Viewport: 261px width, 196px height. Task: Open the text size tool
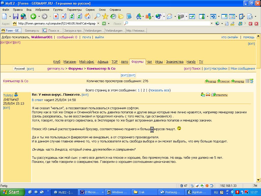pos(138,16)
